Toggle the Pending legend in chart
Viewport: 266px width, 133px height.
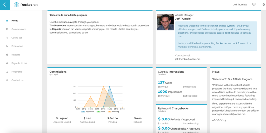tap(113, 112)
